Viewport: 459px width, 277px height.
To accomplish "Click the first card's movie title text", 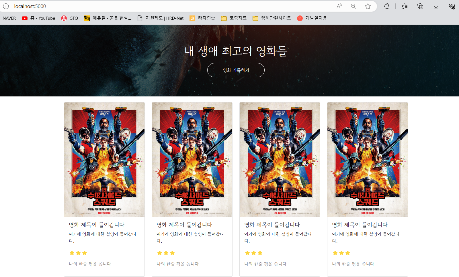I will (x=97, y=225).
